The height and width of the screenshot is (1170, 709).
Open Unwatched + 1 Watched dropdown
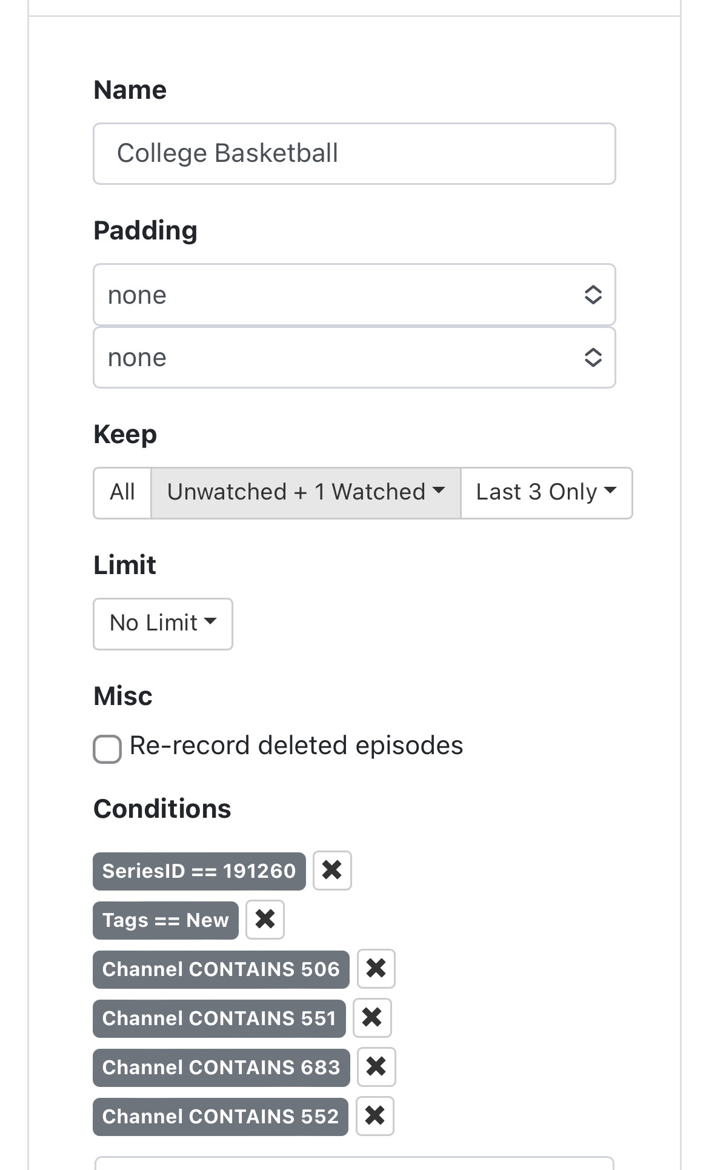(305, 492)
